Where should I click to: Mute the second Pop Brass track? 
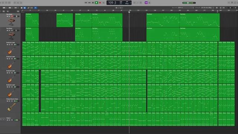tap(7, 31)
